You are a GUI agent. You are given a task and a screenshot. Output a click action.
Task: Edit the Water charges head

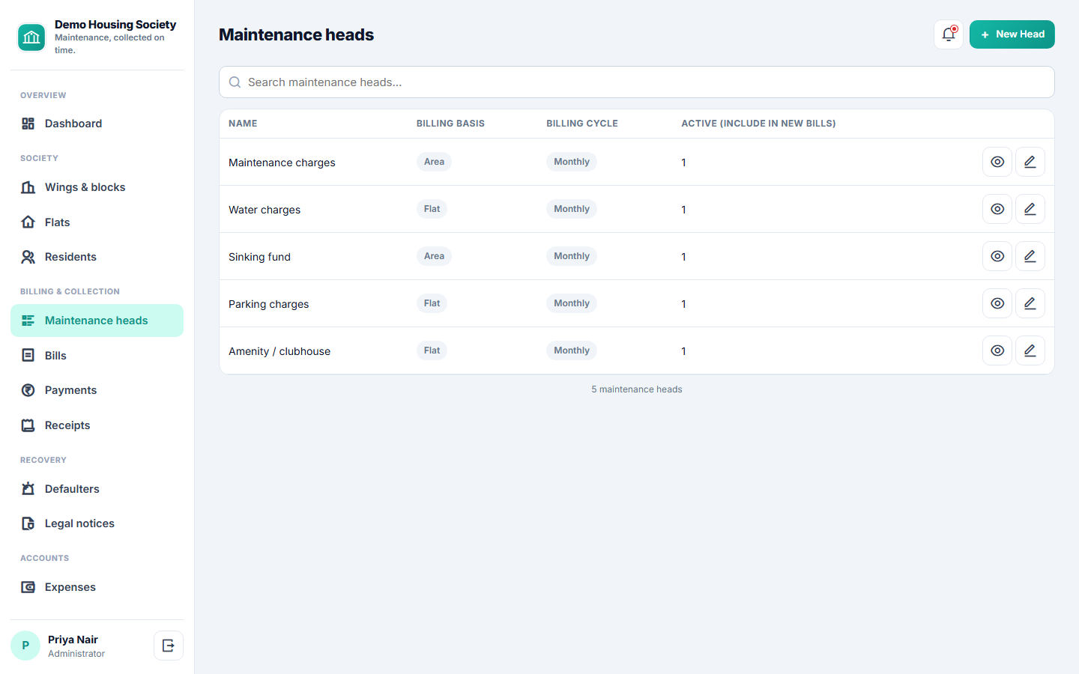(1030, 209)
